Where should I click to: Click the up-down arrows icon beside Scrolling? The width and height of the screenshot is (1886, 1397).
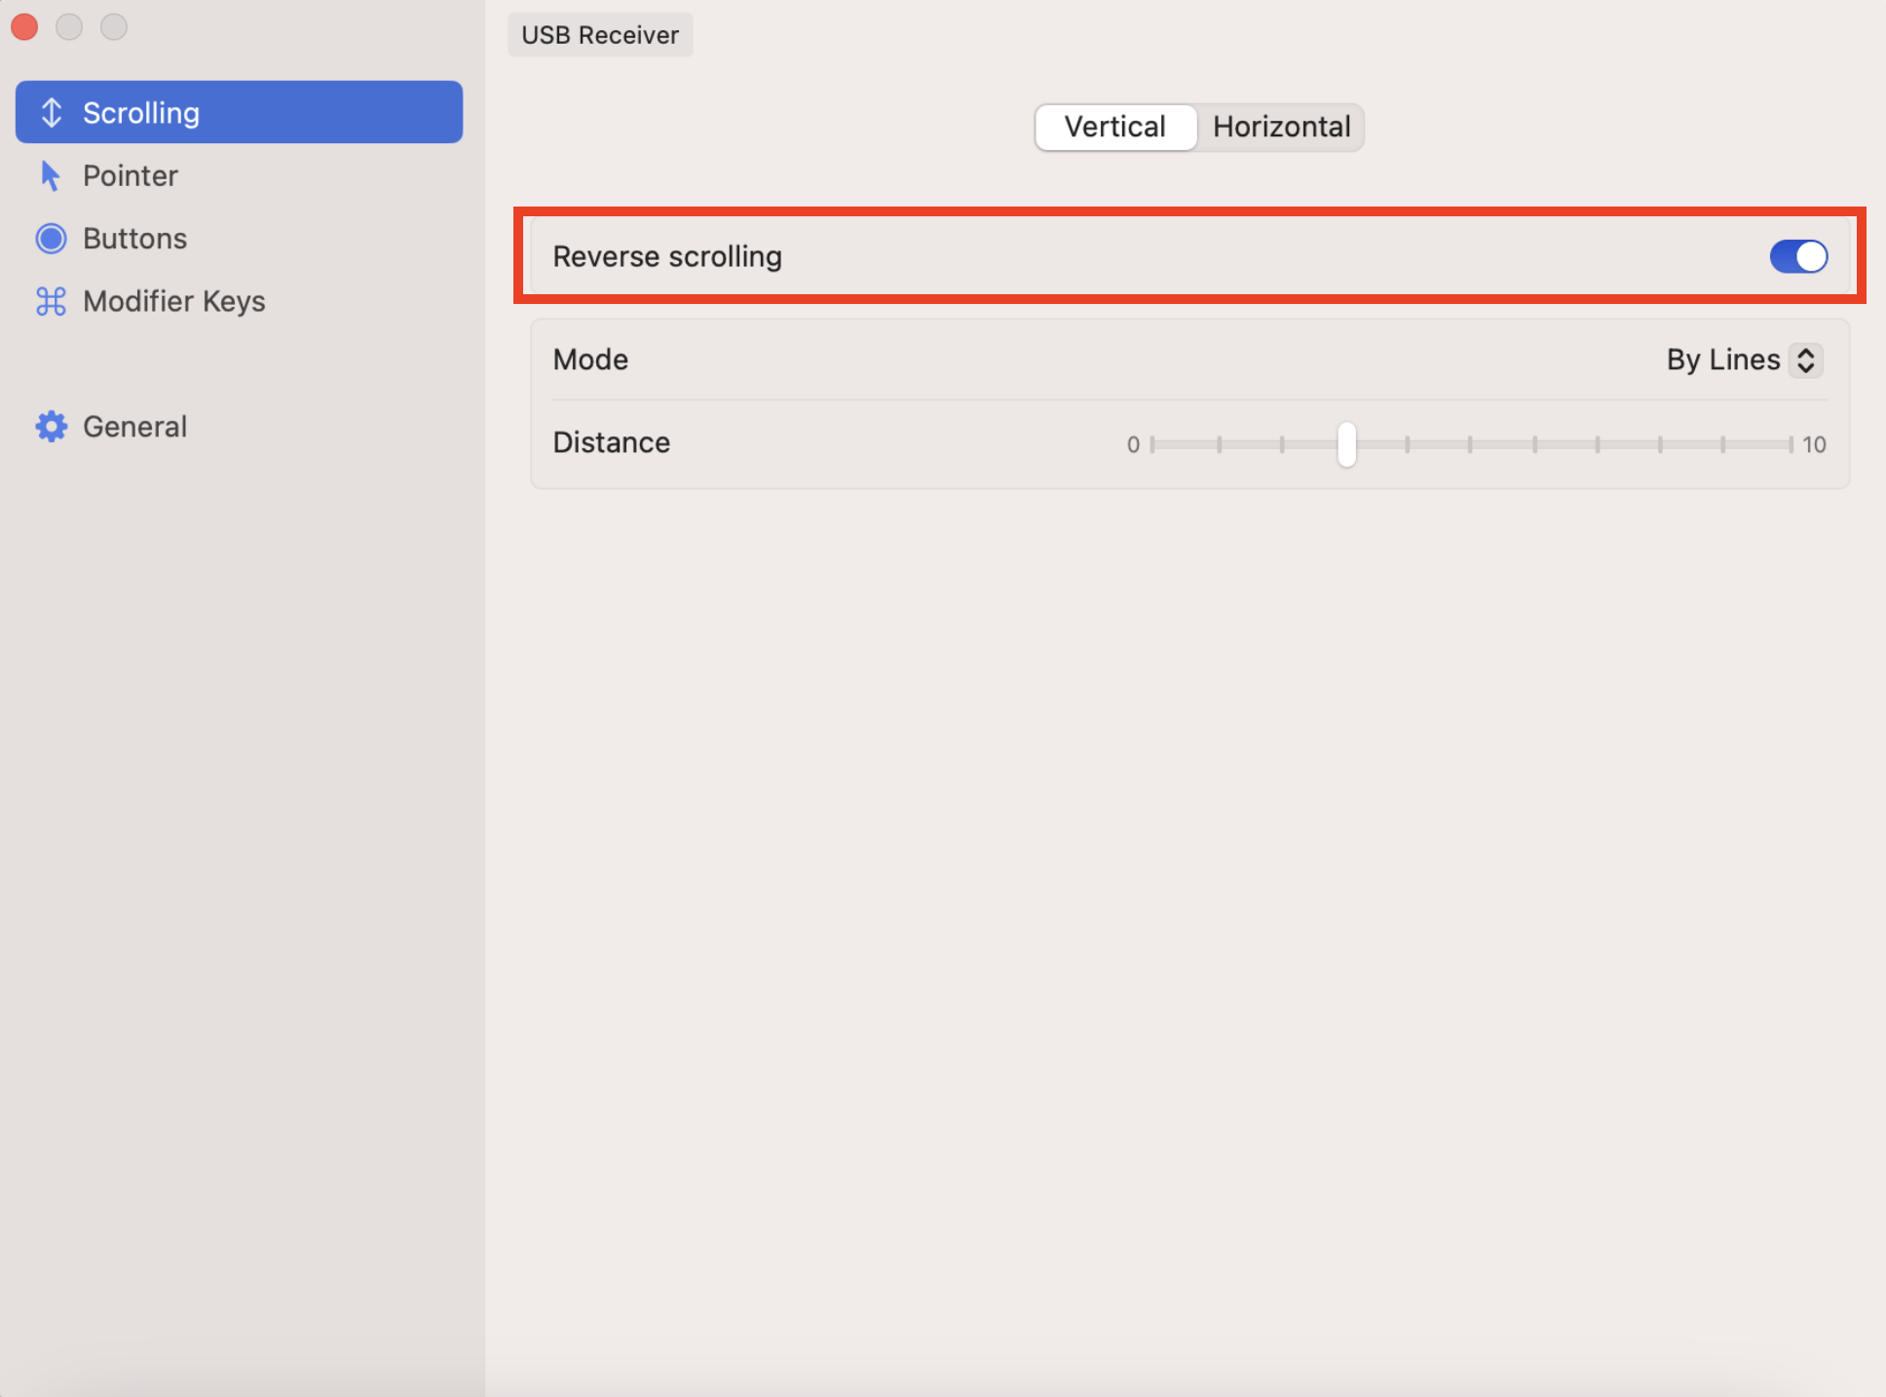[51, 112]
